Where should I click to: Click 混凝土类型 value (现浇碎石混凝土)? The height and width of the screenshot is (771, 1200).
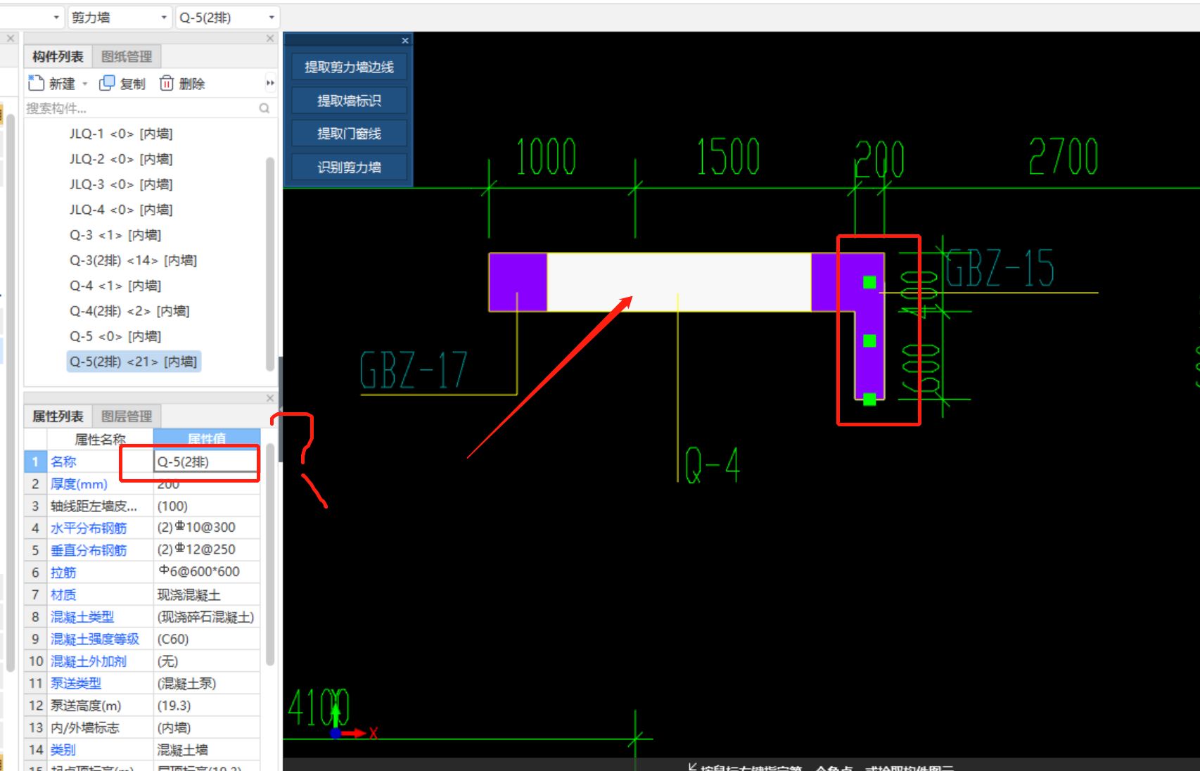[207, 617]
